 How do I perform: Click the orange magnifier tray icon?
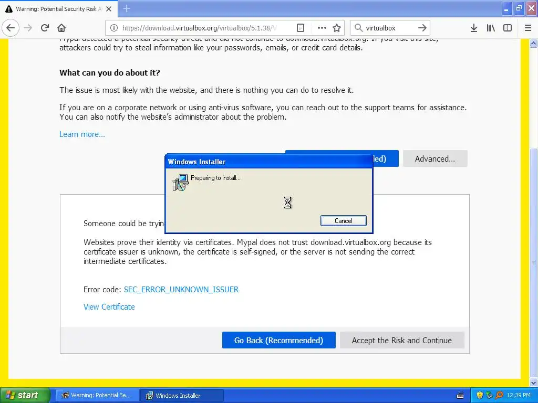pyautogui.click(x=499, y=396)
